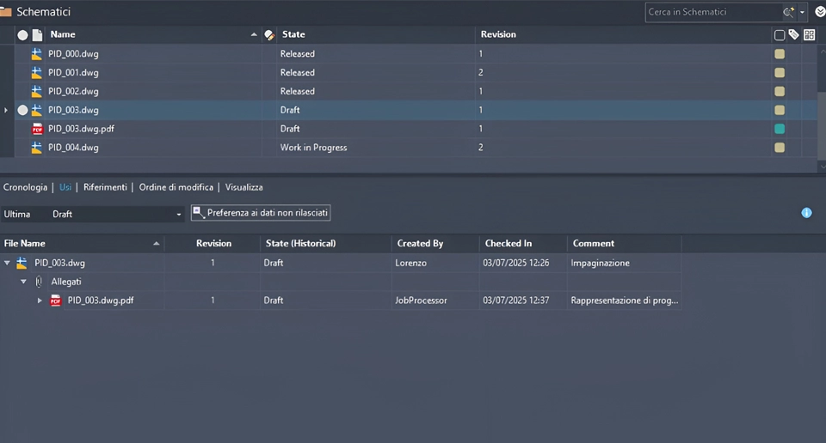Click the pencil checkout column header icon
Viewport: 826px width, 443px height.
pos(269,35)
